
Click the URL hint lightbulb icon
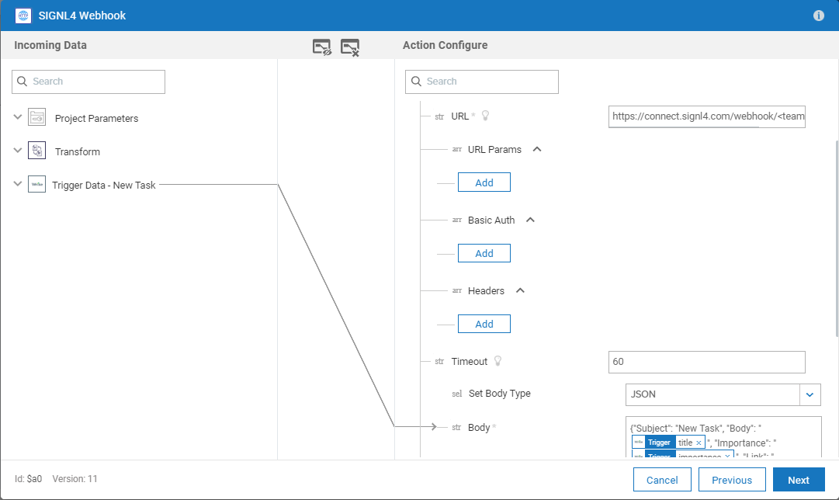click(x=485, y=116)
